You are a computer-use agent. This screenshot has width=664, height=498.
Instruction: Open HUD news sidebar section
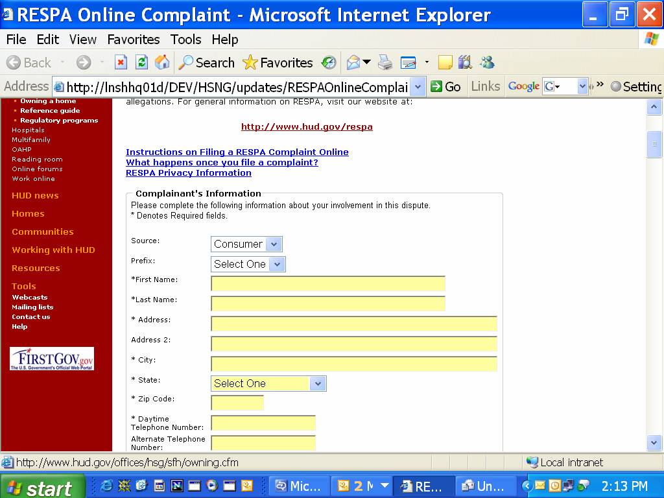tap(35, 196)
